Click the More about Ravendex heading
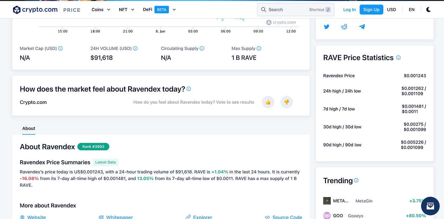The image size is (444, 219). click(x=48, y=205)
